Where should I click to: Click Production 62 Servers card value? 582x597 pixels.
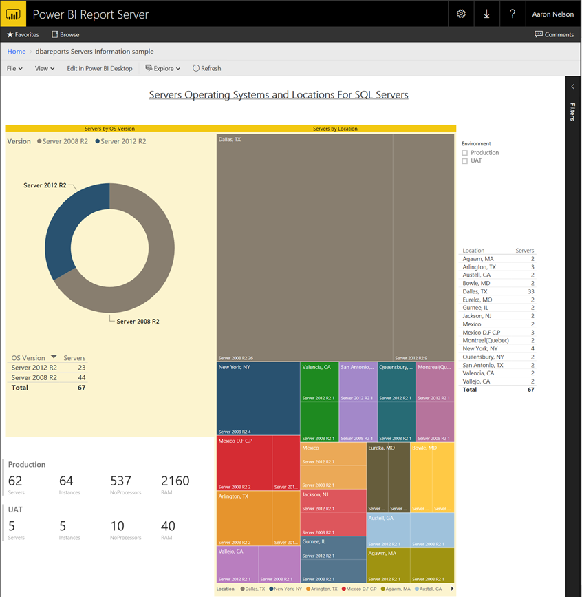pos(15,481)
